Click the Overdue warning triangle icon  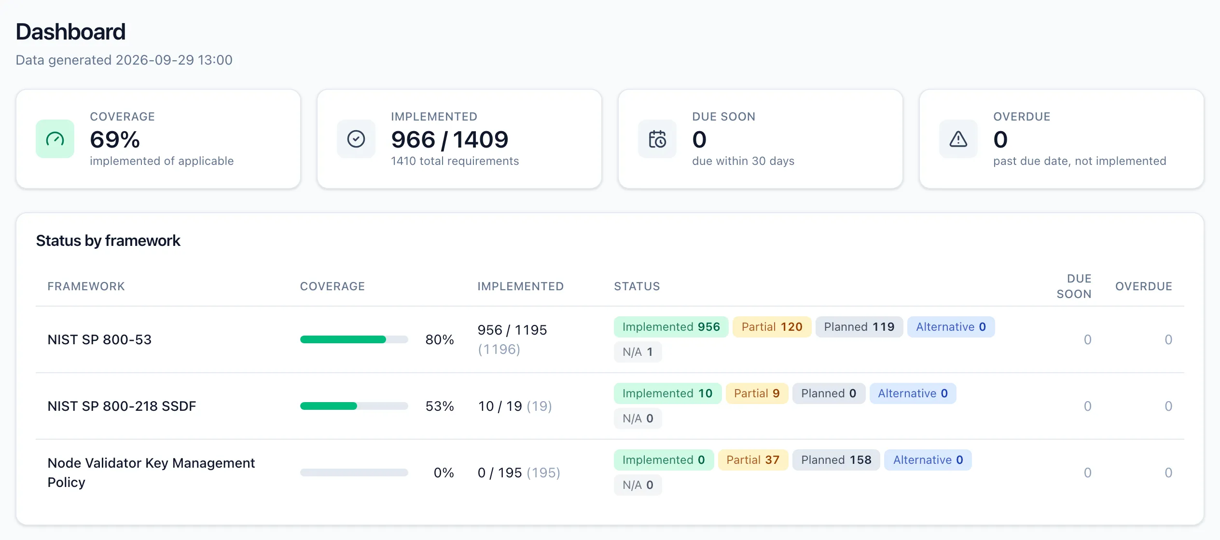pos(958,139)
